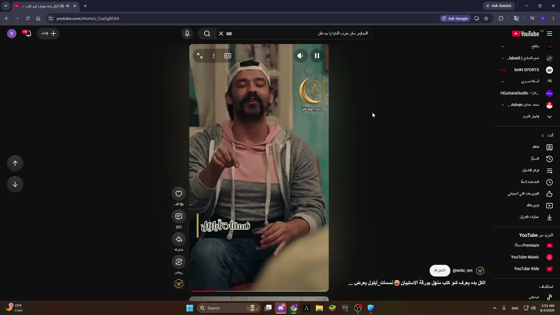Image resolution: width=560 pixels, height=315 pixels.
Task: Click the address bar URL
Action: (87, 18)
